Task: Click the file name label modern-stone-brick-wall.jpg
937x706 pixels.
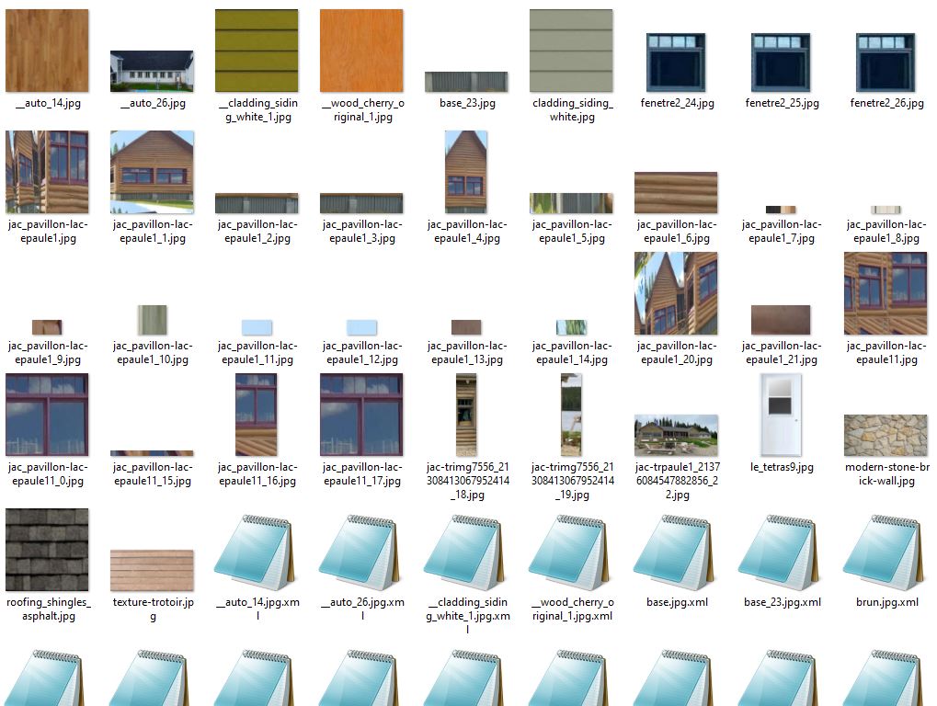Action: point(886,473)
